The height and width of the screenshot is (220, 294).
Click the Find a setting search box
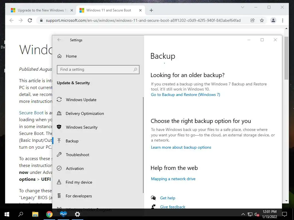(x=98, y=70)
